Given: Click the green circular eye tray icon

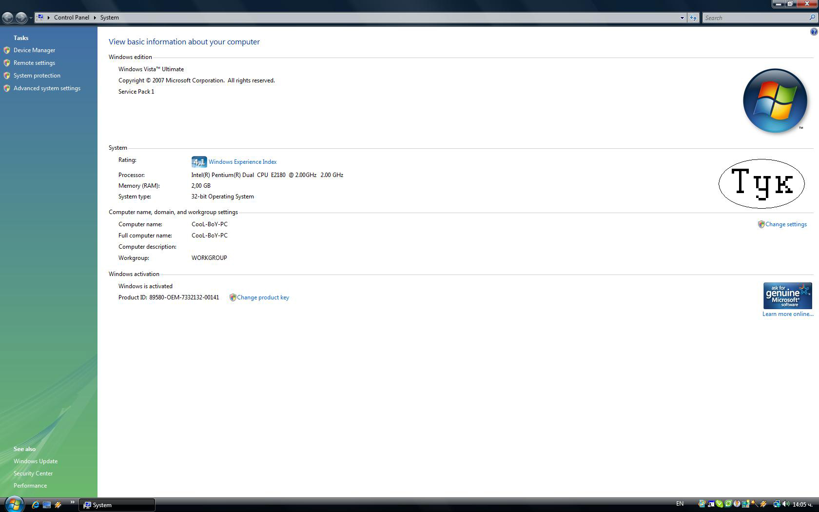Looking at the screenshot, I should 728,504.
